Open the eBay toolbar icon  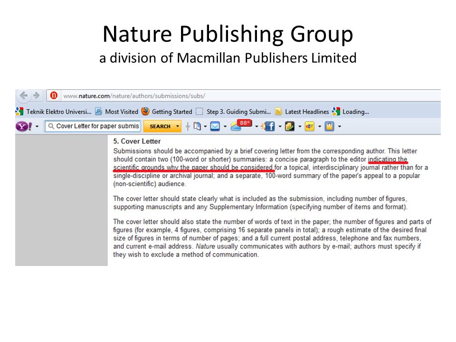[309, 126]
